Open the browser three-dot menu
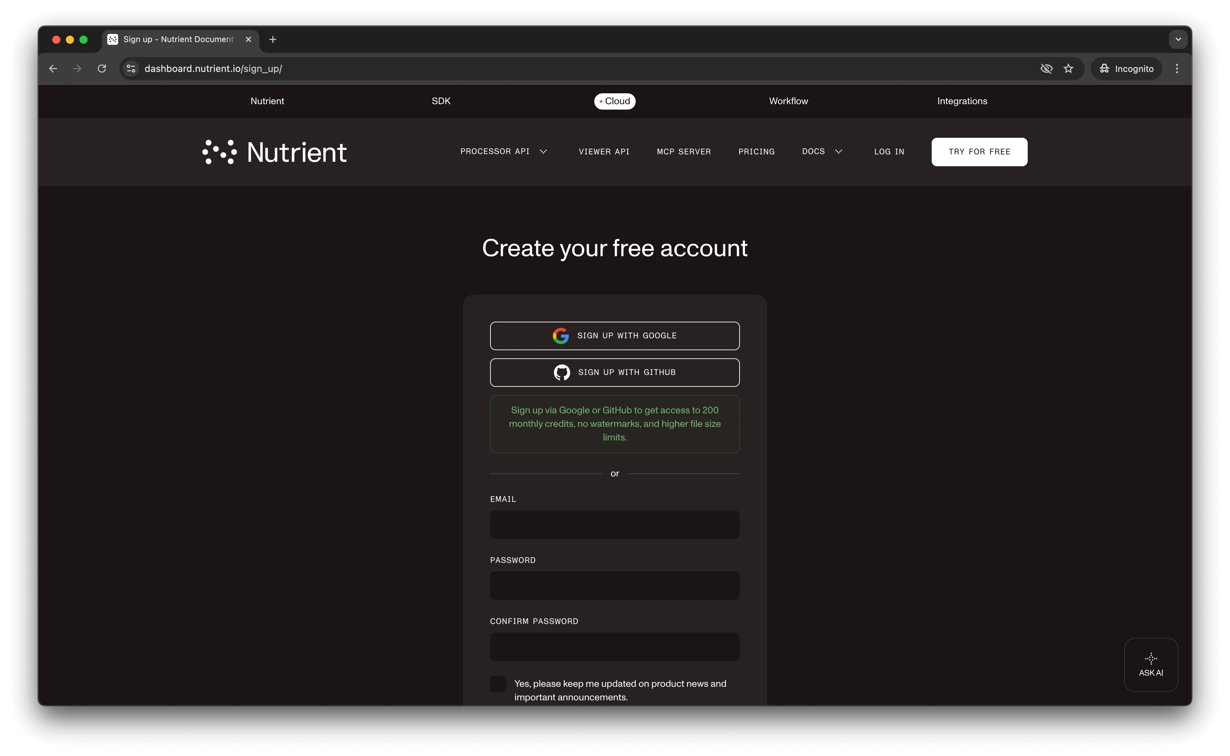Viewport: 1230px width, 756px height. (x=1177, y=69)
